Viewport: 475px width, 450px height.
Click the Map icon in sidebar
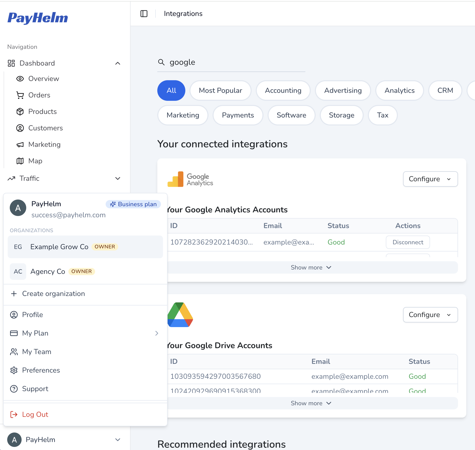[20, 161]
